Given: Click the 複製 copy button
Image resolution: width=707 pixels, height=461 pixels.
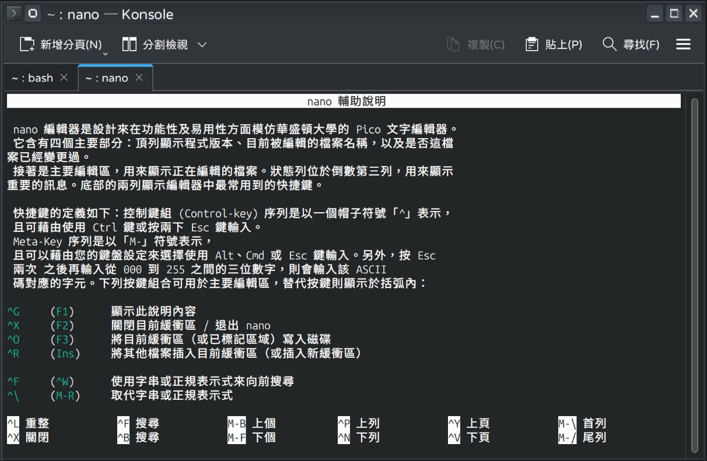Looking at the screenshot, I should pyautogui.click(x=475, y=45).
